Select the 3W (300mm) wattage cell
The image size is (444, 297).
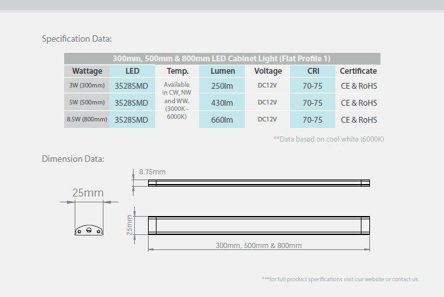coord(87,86)
